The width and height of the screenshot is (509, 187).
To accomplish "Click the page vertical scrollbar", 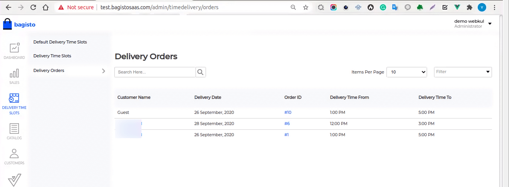I will coord(501,101).
